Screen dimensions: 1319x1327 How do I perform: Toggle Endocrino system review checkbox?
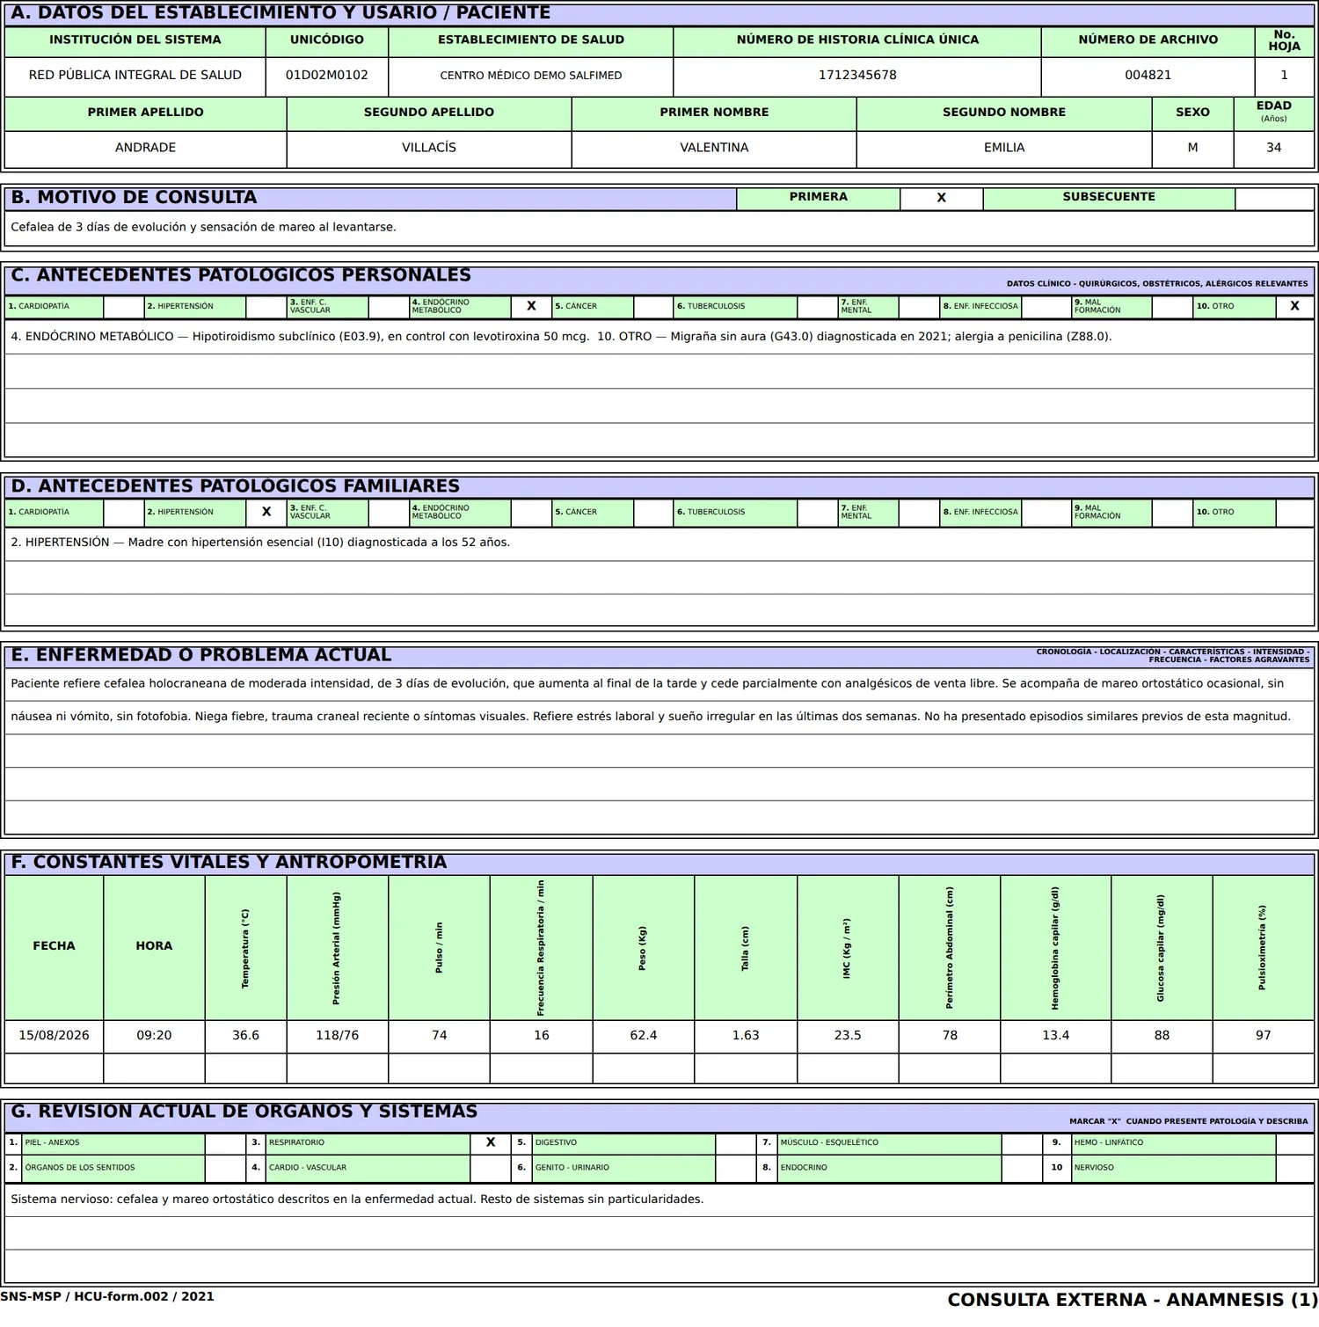(x=1023, y=1169)
